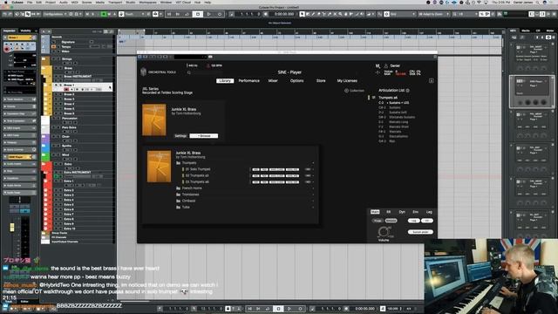
Task: Click the Junkie XL Brass cover thumbnail in list
Action: [x=159, y=167]
